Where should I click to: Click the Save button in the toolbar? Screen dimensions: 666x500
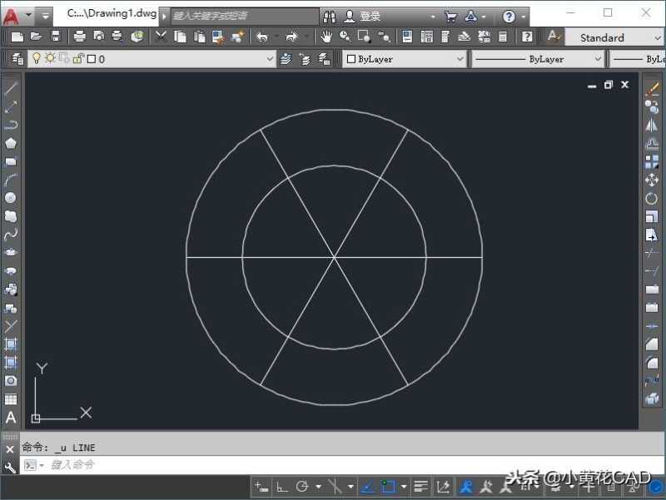pos(53,37)
